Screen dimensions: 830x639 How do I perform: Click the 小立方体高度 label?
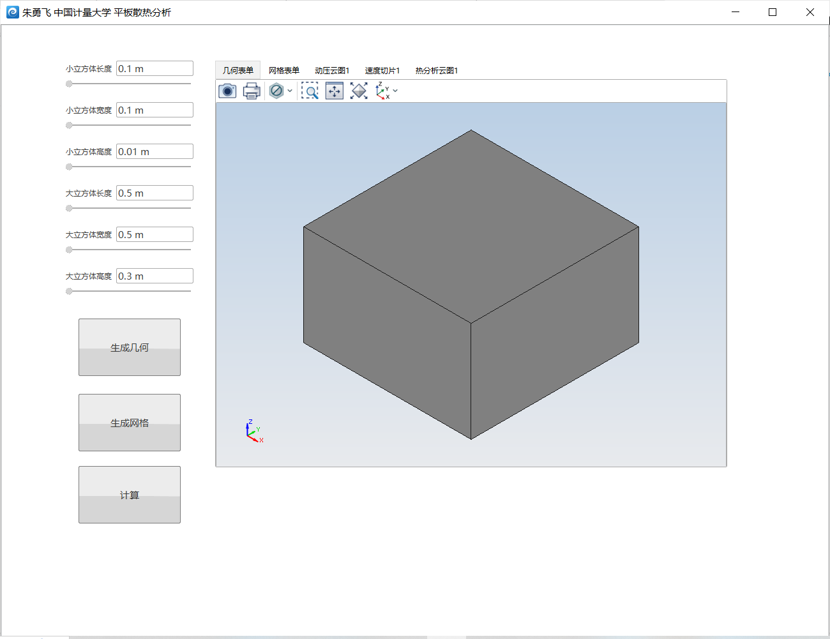point(89,152)
